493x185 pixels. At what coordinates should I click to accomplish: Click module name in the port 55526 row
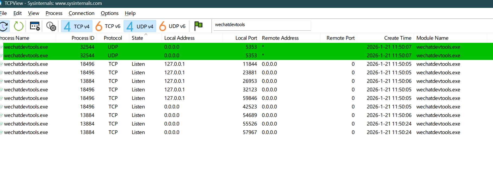click(438, 124)
